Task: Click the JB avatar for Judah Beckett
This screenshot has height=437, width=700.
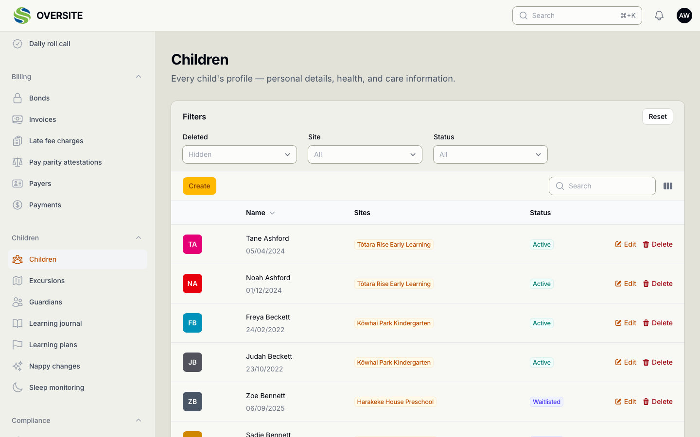Action: pyautogui.click(x=192, y=362)
